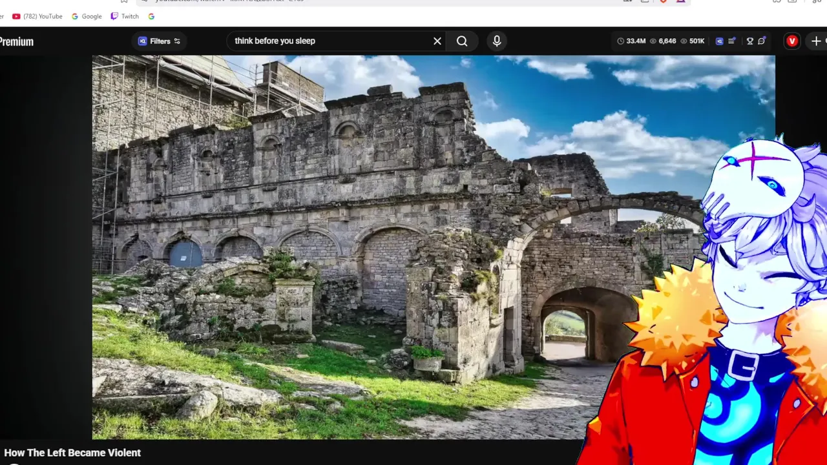Open the Google bookmark with label

tap(87, 16)
